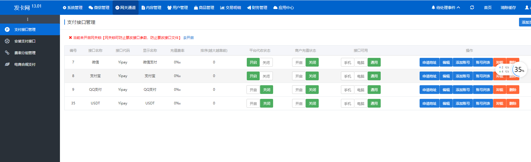
Task: Click the cloud icon for 应用中心
Action: point(275,8)
